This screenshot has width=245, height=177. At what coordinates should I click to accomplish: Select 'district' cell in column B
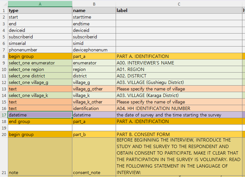click(94, 76)
